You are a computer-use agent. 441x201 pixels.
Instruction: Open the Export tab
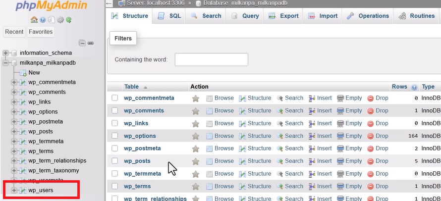coord(283,16)
